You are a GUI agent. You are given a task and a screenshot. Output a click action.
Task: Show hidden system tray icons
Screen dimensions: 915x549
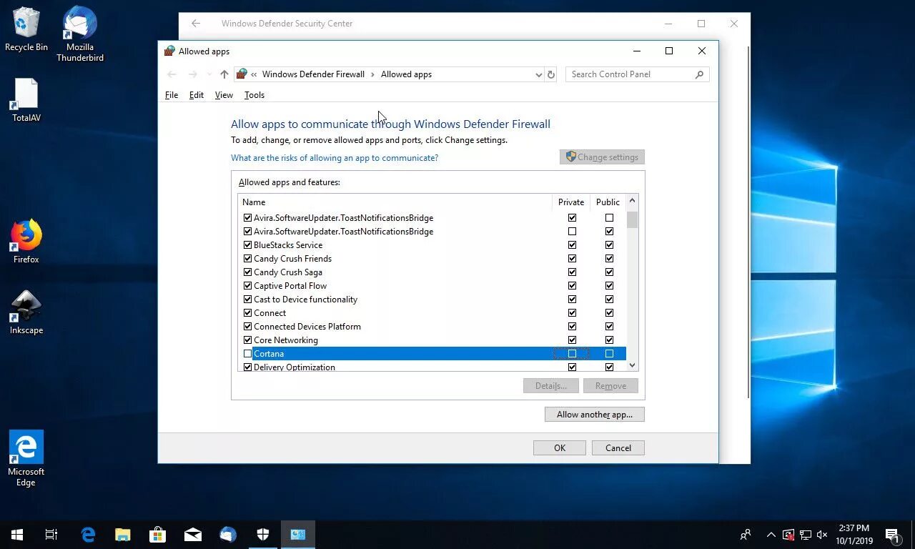tap(771, 535)
